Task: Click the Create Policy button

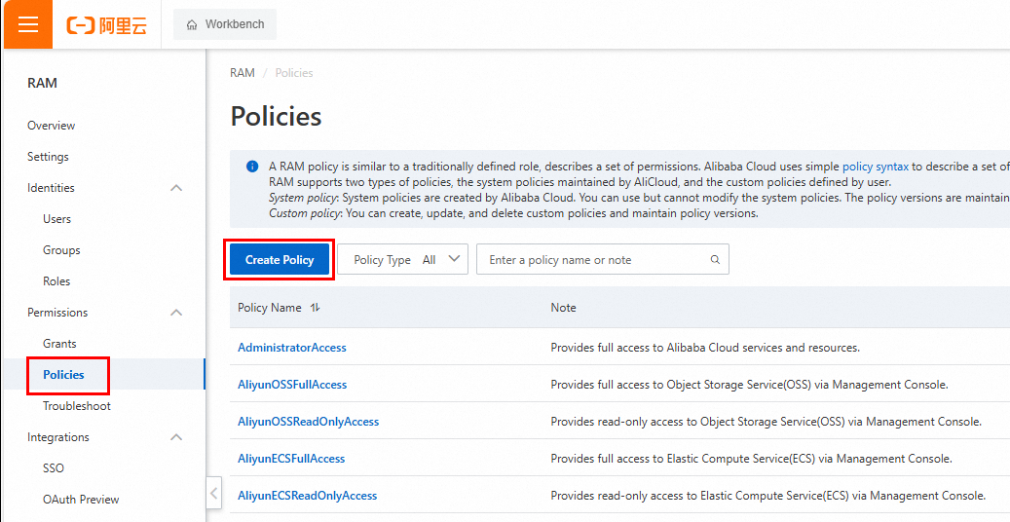Action: (280, 260)
